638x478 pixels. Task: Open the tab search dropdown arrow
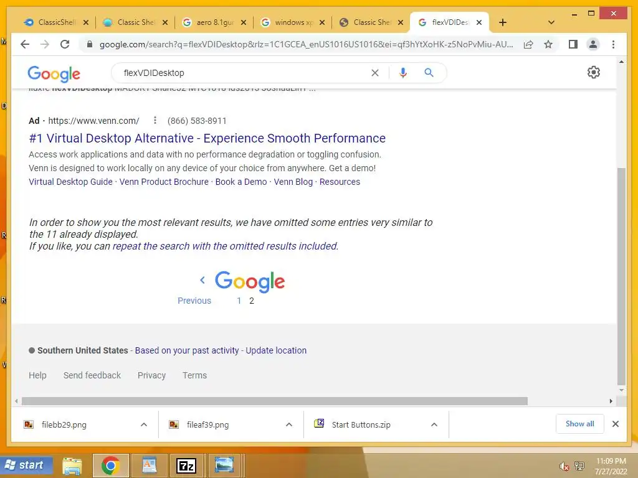point(551,22)
